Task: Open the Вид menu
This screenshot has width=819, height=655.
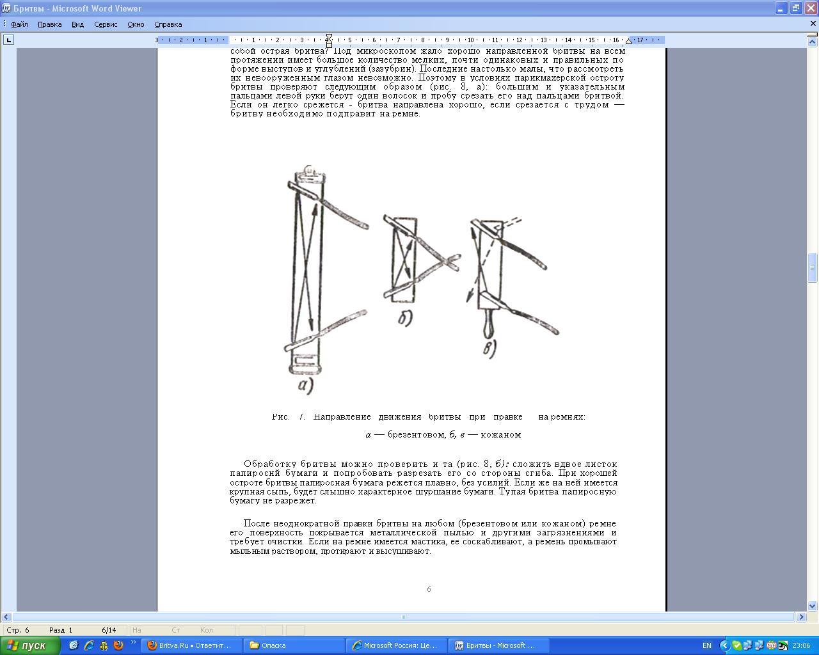Action: (x=77, y=24)
